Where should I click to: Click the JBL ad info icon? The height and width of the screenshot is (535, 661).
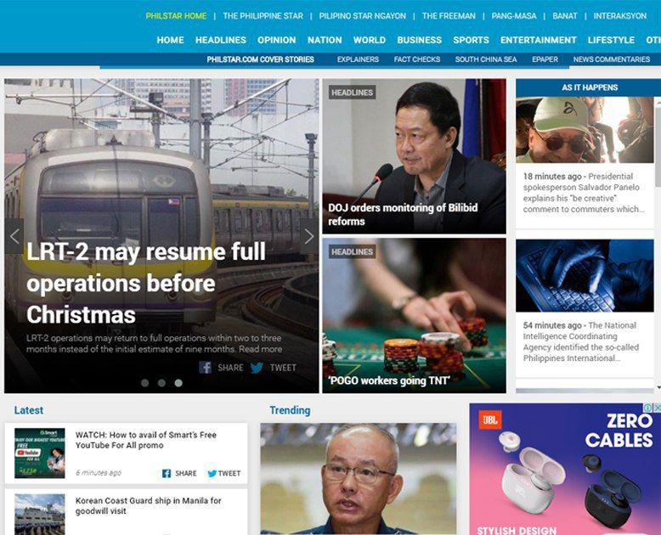point(648,408)
